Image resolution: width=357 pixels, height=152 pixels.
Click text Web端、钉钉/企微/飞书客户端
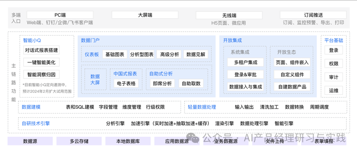pos(60,23)
